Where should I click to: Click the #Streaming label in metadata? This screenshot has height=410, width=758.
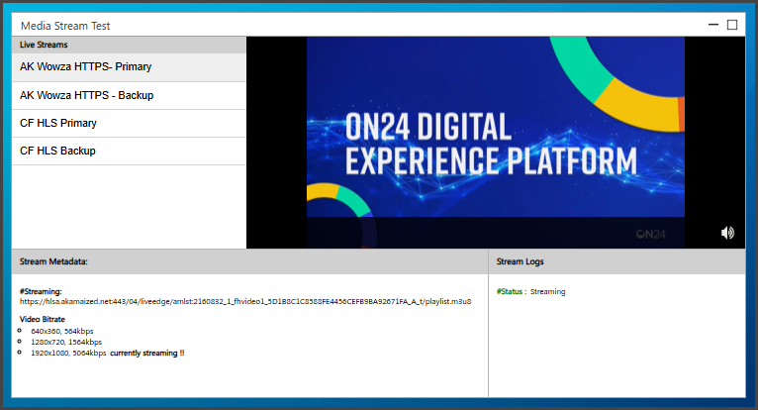point(41,291)
